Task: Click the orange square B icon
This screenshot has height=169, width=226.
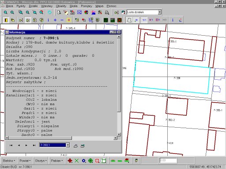Action: coord(69,20)
